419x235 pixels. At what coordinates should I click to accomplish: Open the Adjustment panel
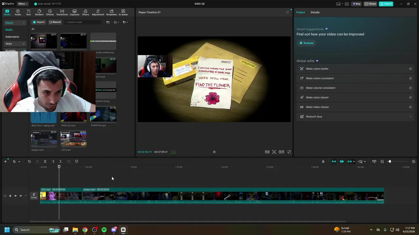[98, 12]
